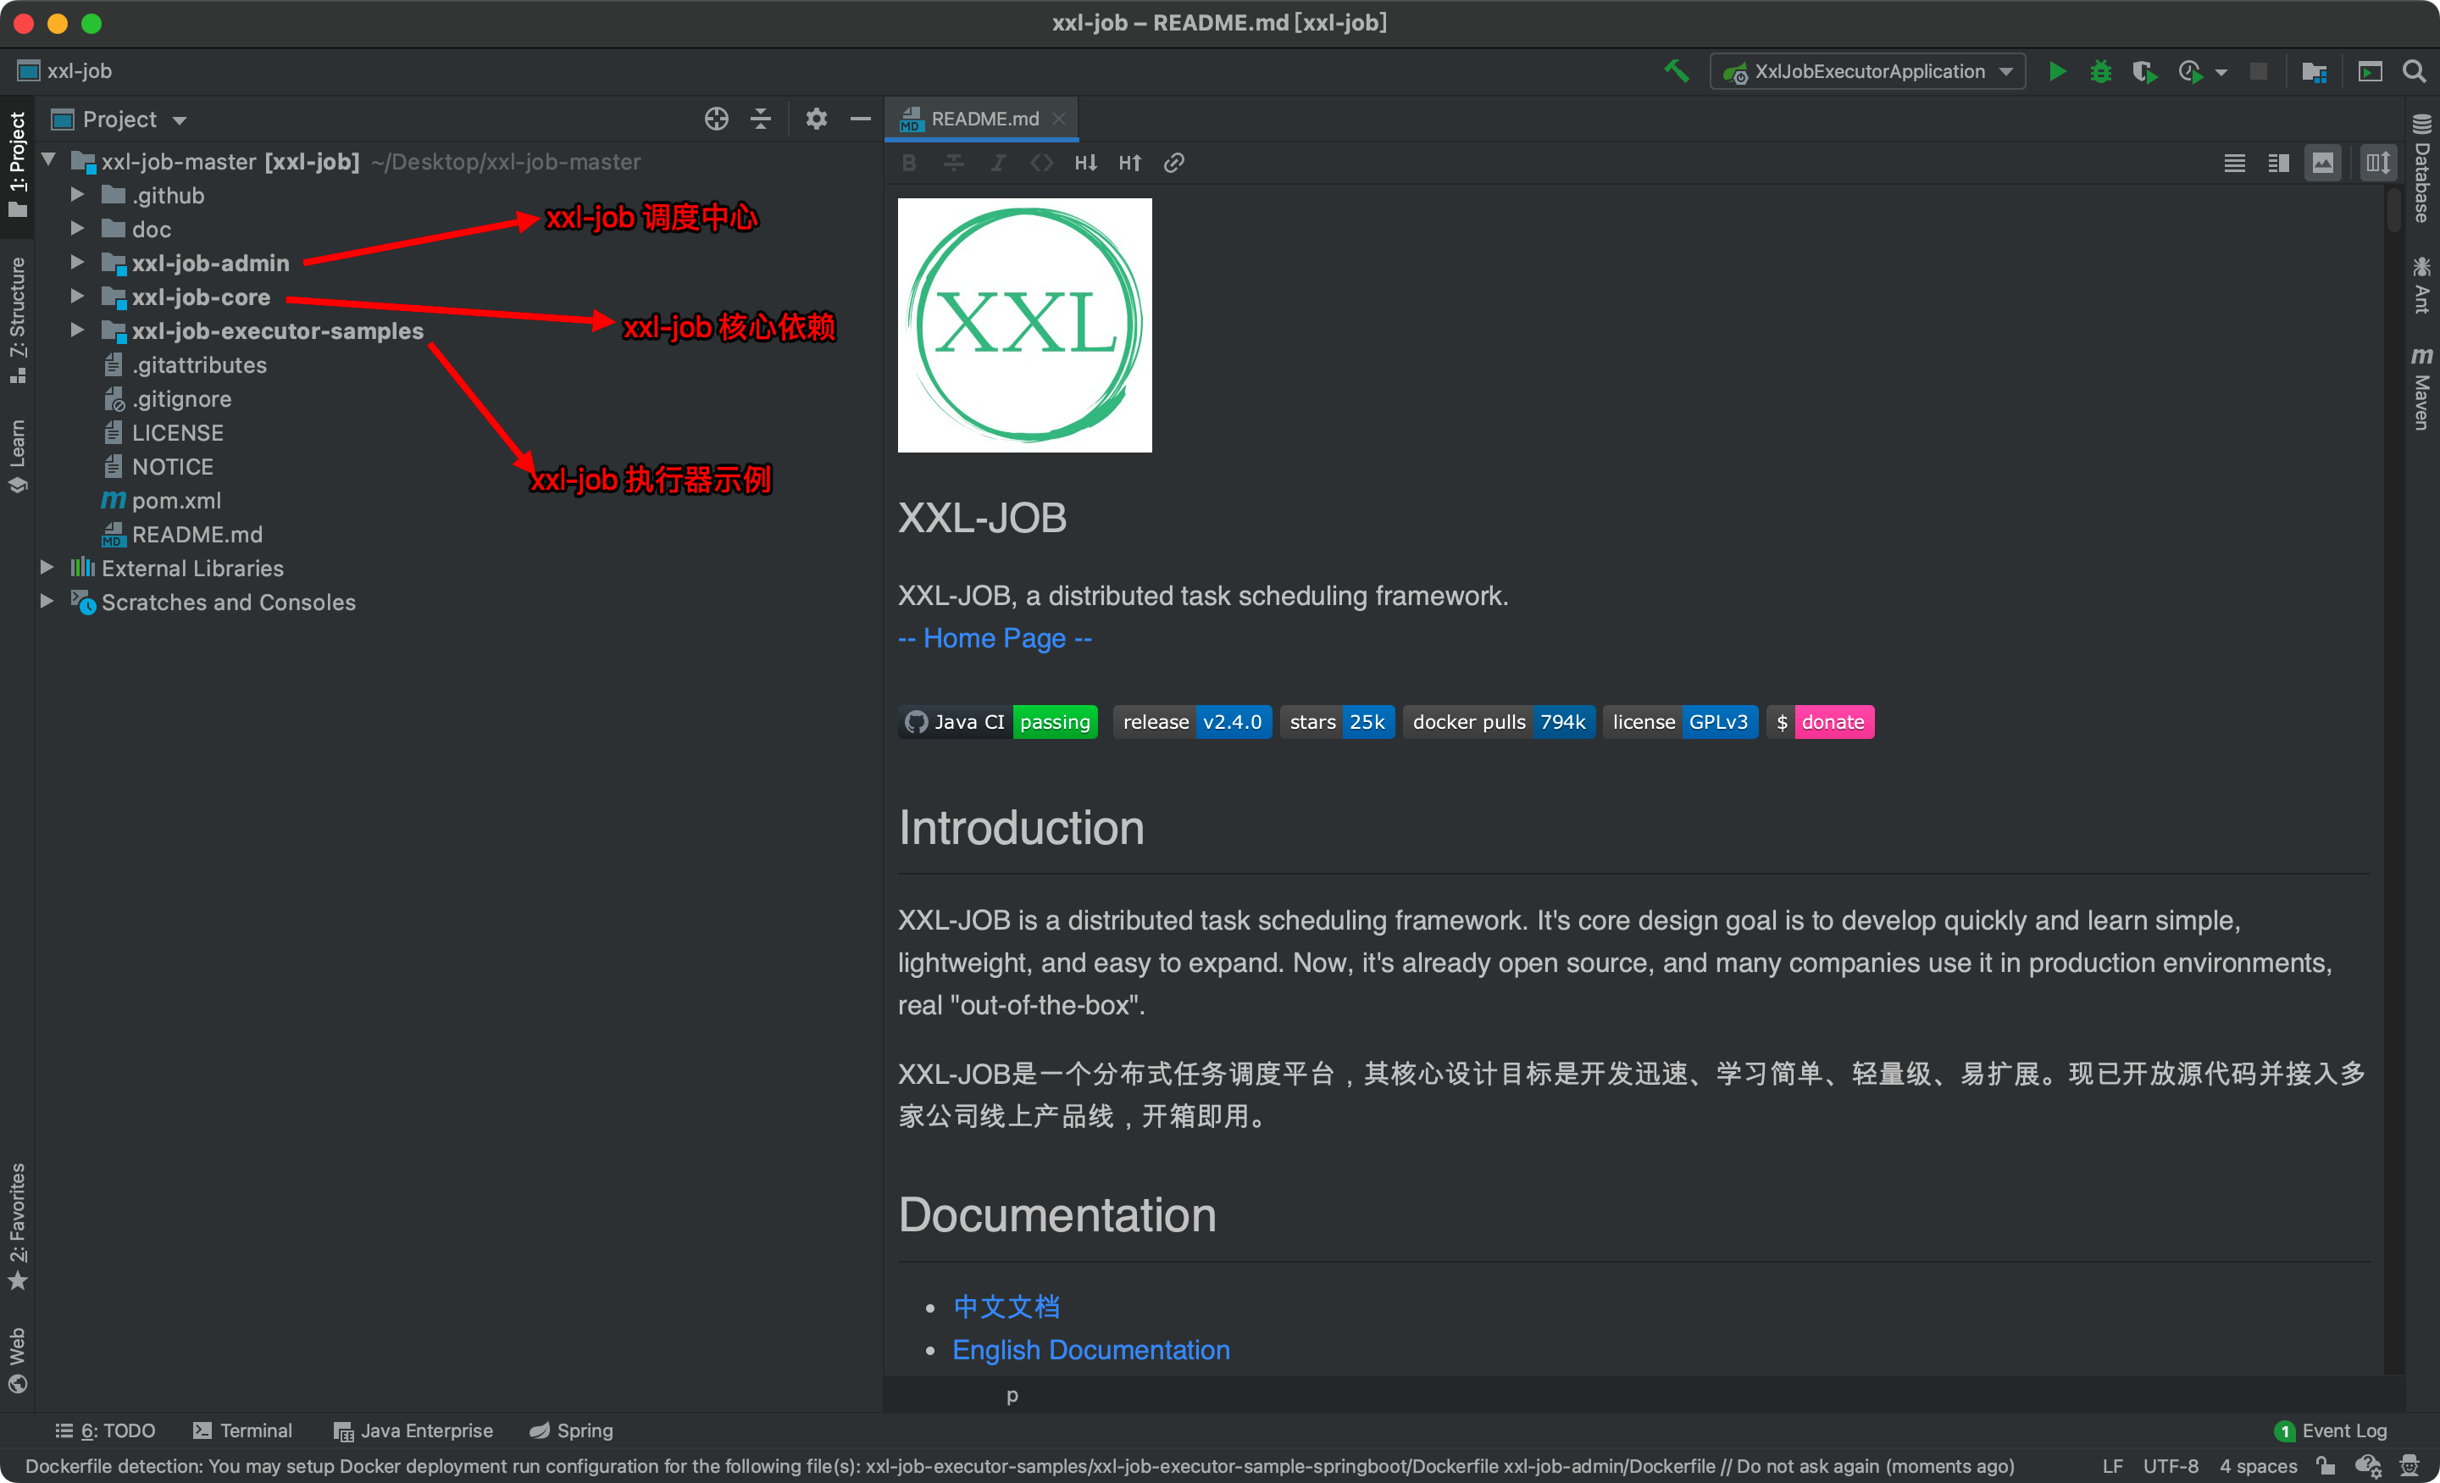Toggle read-only lock icon in status bar
The image size is (2440, 1483).
pos(2326,1466)
